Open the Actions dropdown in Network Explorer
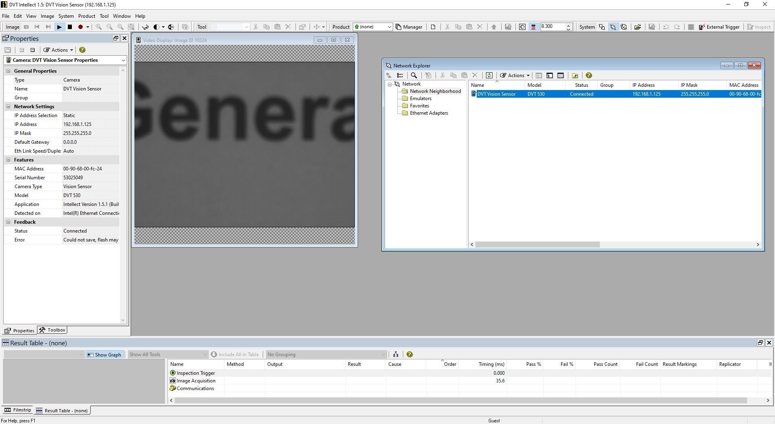 click(515, 76)
